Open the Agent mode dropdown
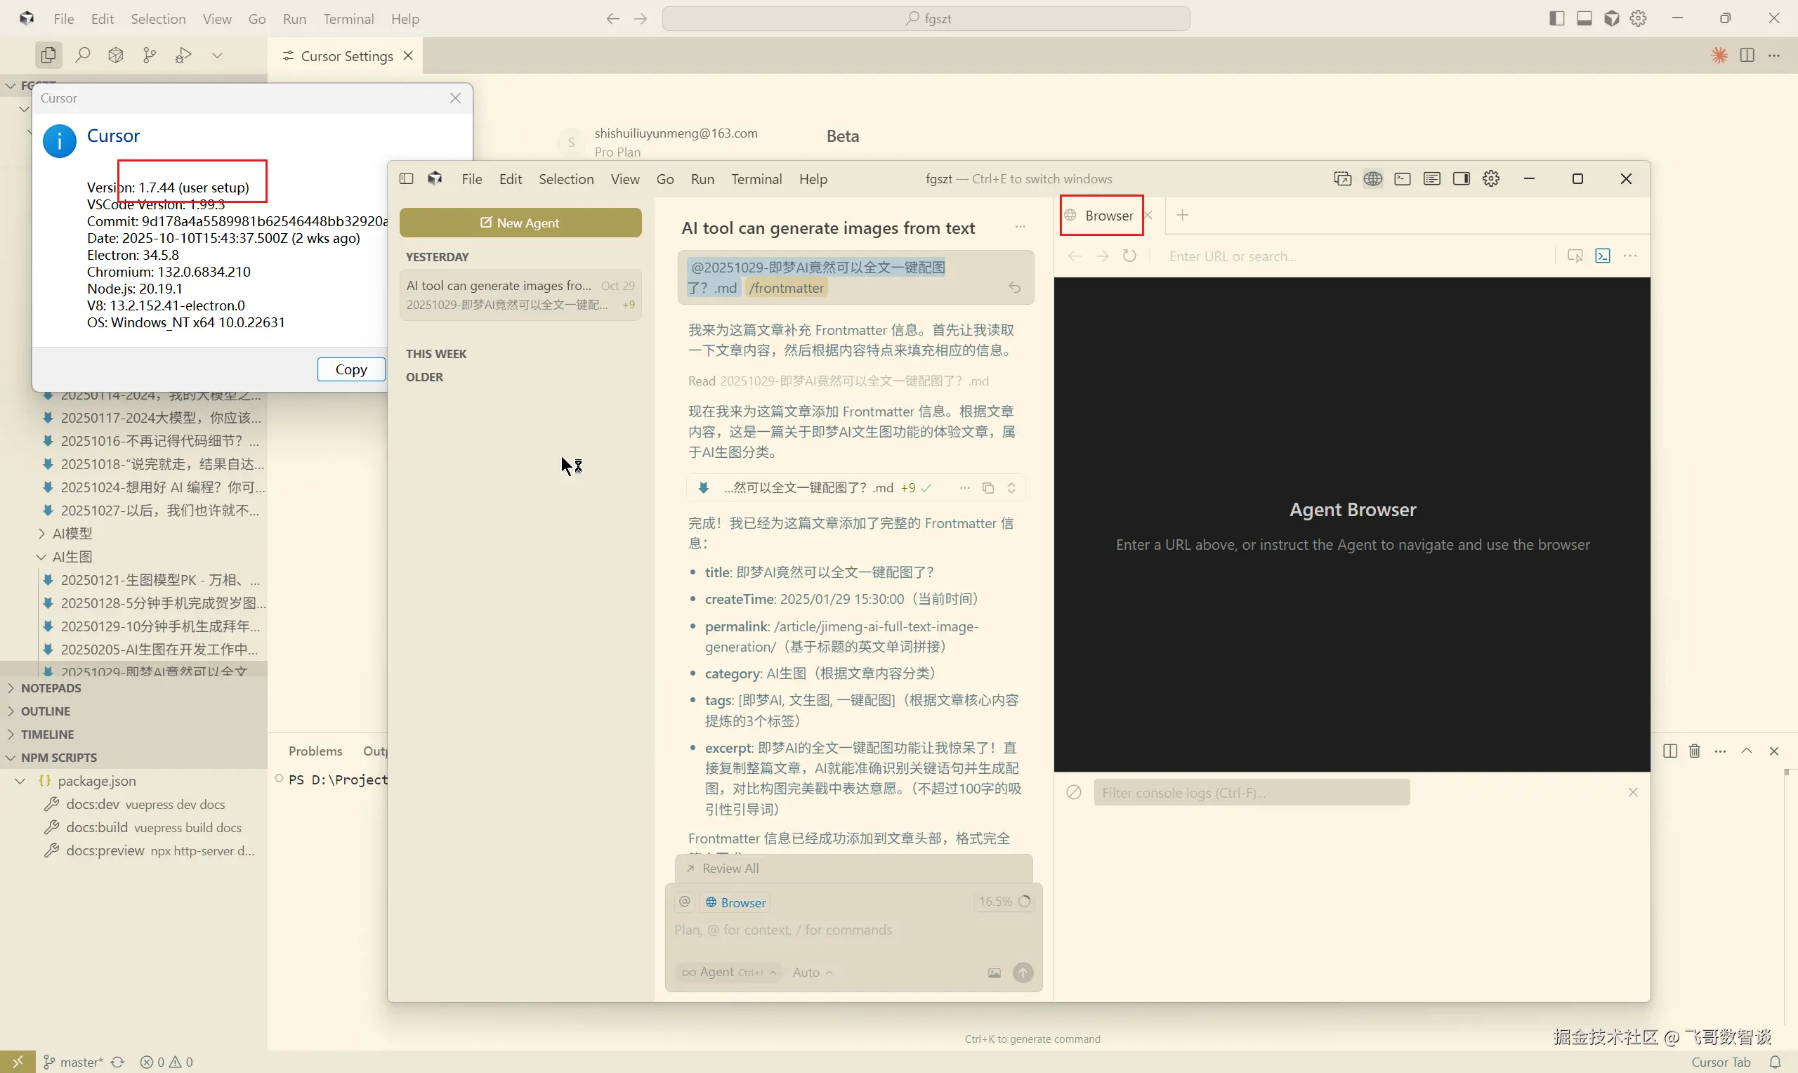Viewport: 1798px width, 1073px height. point(729,972)
